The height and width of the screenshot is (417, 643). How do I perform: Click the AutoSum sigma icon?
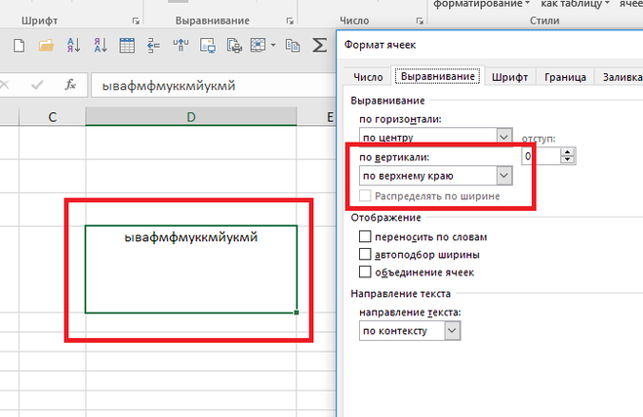pos(319,45)
